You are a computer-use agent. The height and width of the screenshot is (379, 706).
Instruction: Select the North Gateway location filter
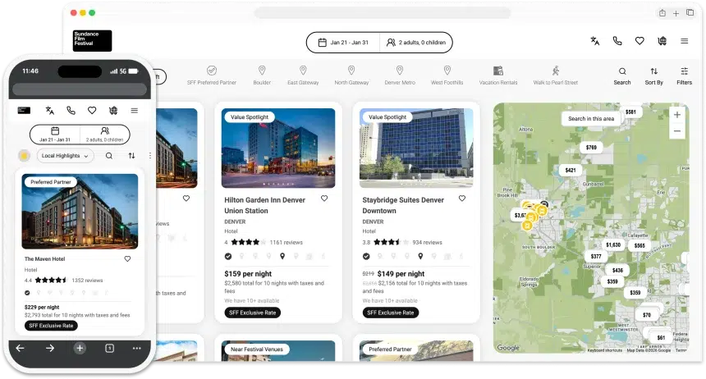pyautogui.click(x=351, y=75)
